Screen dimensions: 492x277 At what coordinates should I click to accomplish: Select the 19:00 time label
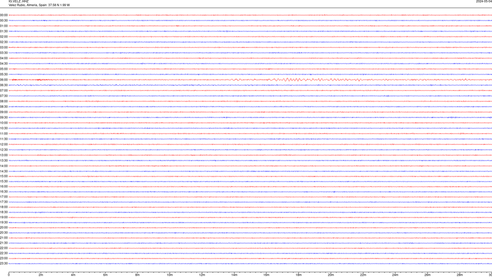click(x=4, y=217)
